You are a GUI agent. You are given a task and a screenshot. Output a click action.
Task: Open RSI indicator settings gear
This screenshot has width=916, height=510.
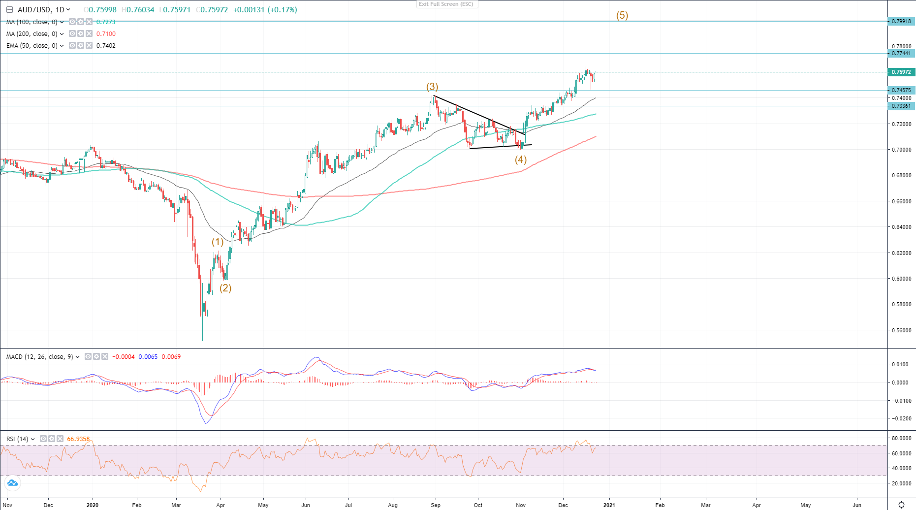pos(52,439)
